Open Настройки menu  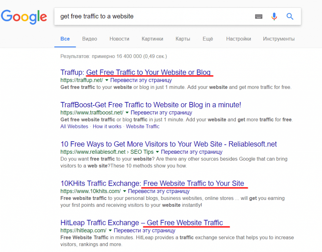click(x=239, y=39)
